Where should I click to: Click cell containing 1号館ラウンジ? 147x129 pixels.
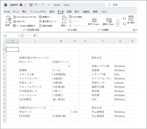pos(61,62)
